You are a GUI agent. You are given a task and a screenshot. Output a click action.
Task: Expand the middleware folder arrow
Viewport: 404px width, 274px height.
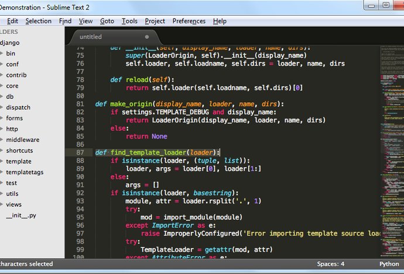[2, 140]
